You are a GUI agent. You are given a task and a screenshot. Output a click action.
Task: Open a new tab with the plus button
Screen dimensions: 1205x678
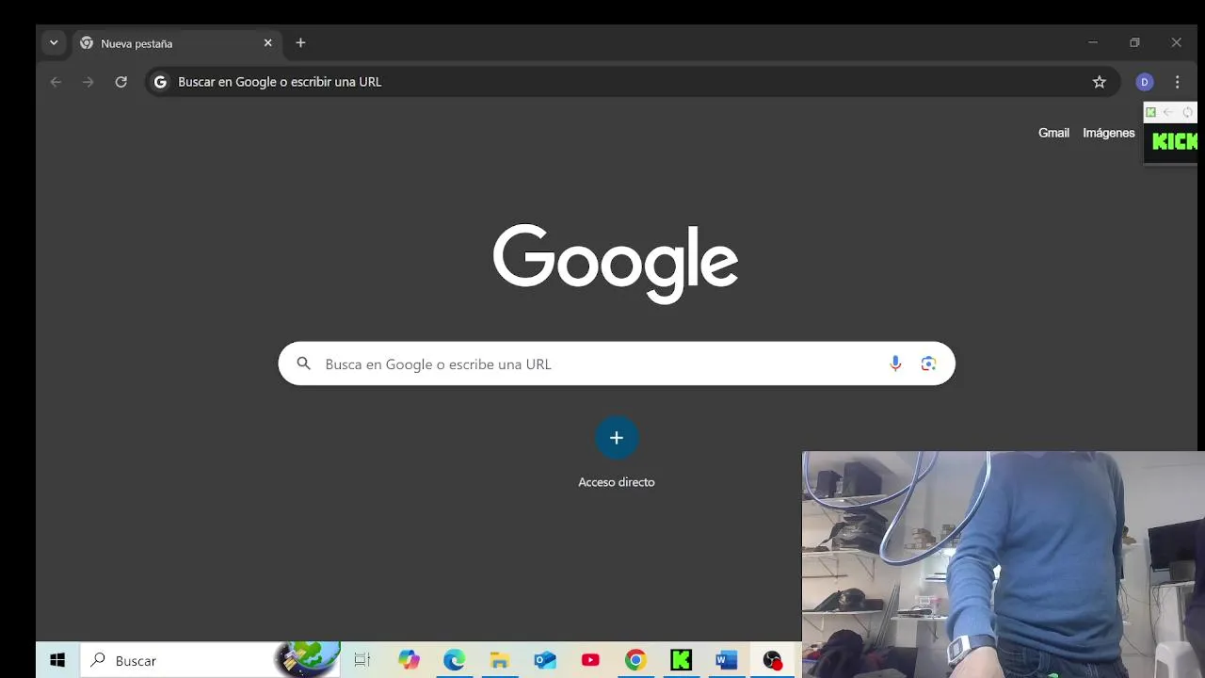coord(300,43)
